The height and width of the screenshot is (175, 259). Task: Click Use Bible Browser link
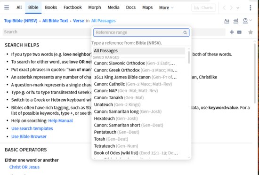click(x=29, y=136)
